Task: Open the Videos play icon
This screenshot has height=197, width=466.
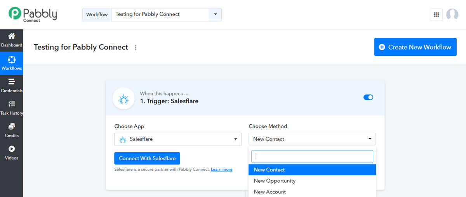Action: pyautogui.click(x=12, y=149)
